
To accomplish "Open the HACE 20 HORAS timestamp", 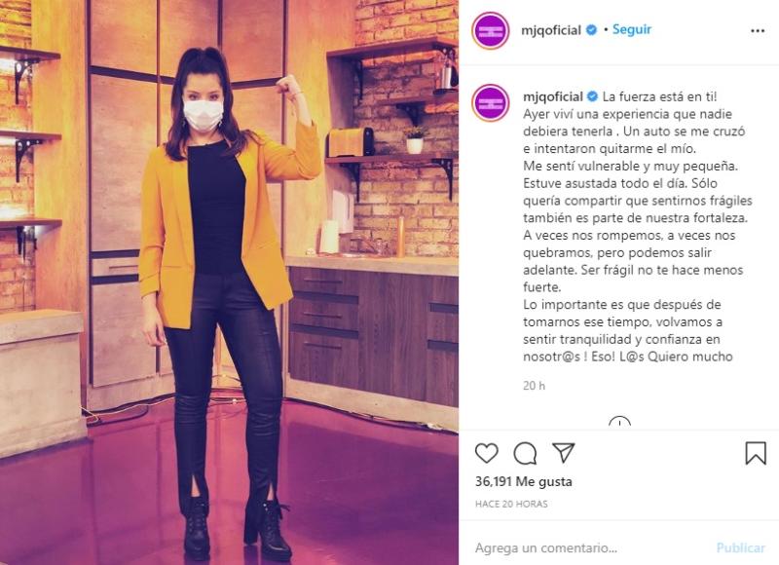I will click(511, 504).
